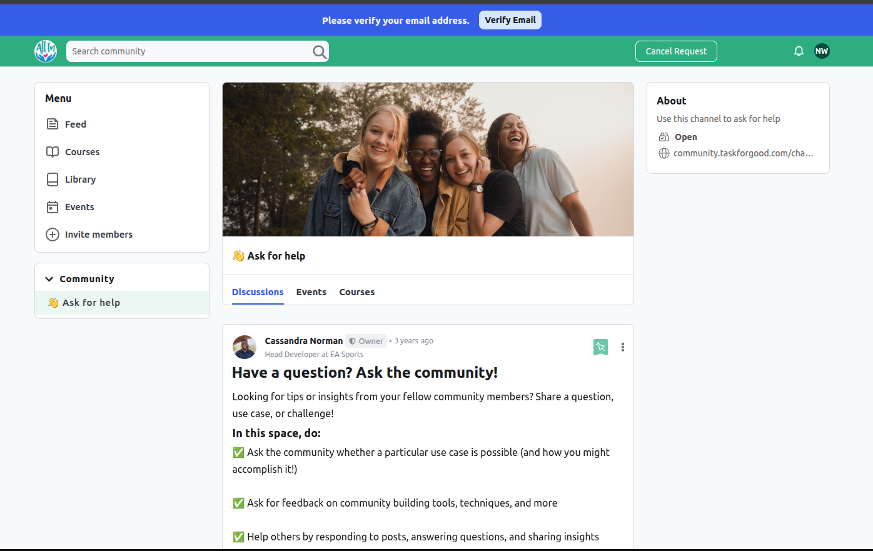The height and width of the screenshot is (551, 873).
Task: Click the waving hand emoji beside Ask for help sidebar
Action: click(x=53, y=303)
